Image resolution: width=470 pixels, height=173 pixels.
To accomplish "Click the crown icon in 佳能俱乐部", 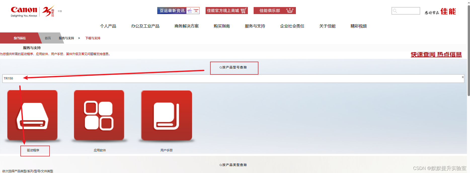I will (x=290, y=11).
